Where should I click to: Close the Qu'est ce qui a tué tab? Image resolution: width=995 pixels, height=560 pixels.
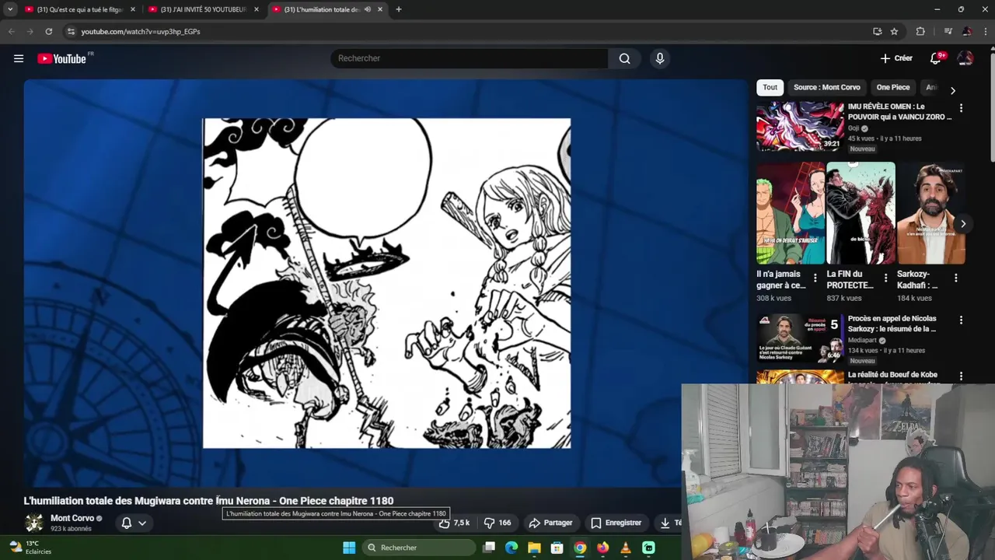tap(133, 9)
